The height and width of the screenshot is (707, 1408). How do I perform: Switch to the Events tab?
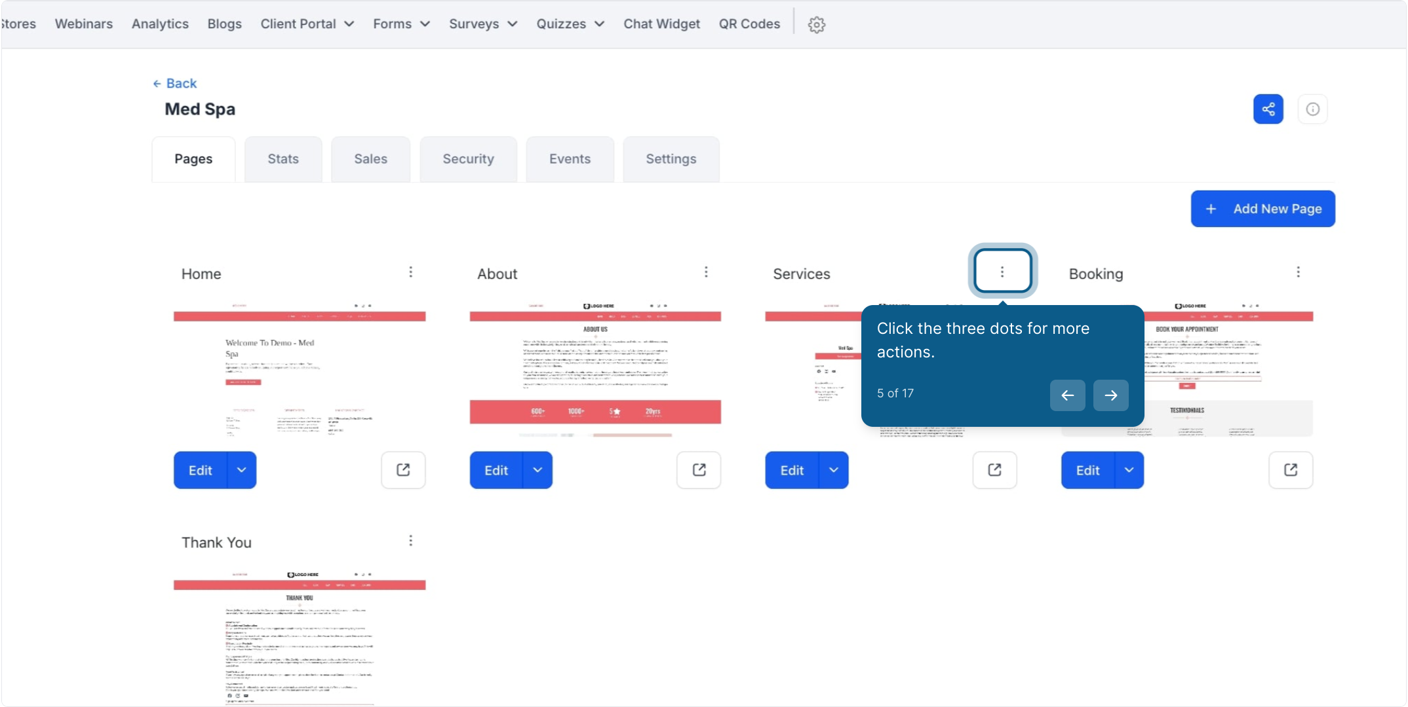[x=570, y=159]
